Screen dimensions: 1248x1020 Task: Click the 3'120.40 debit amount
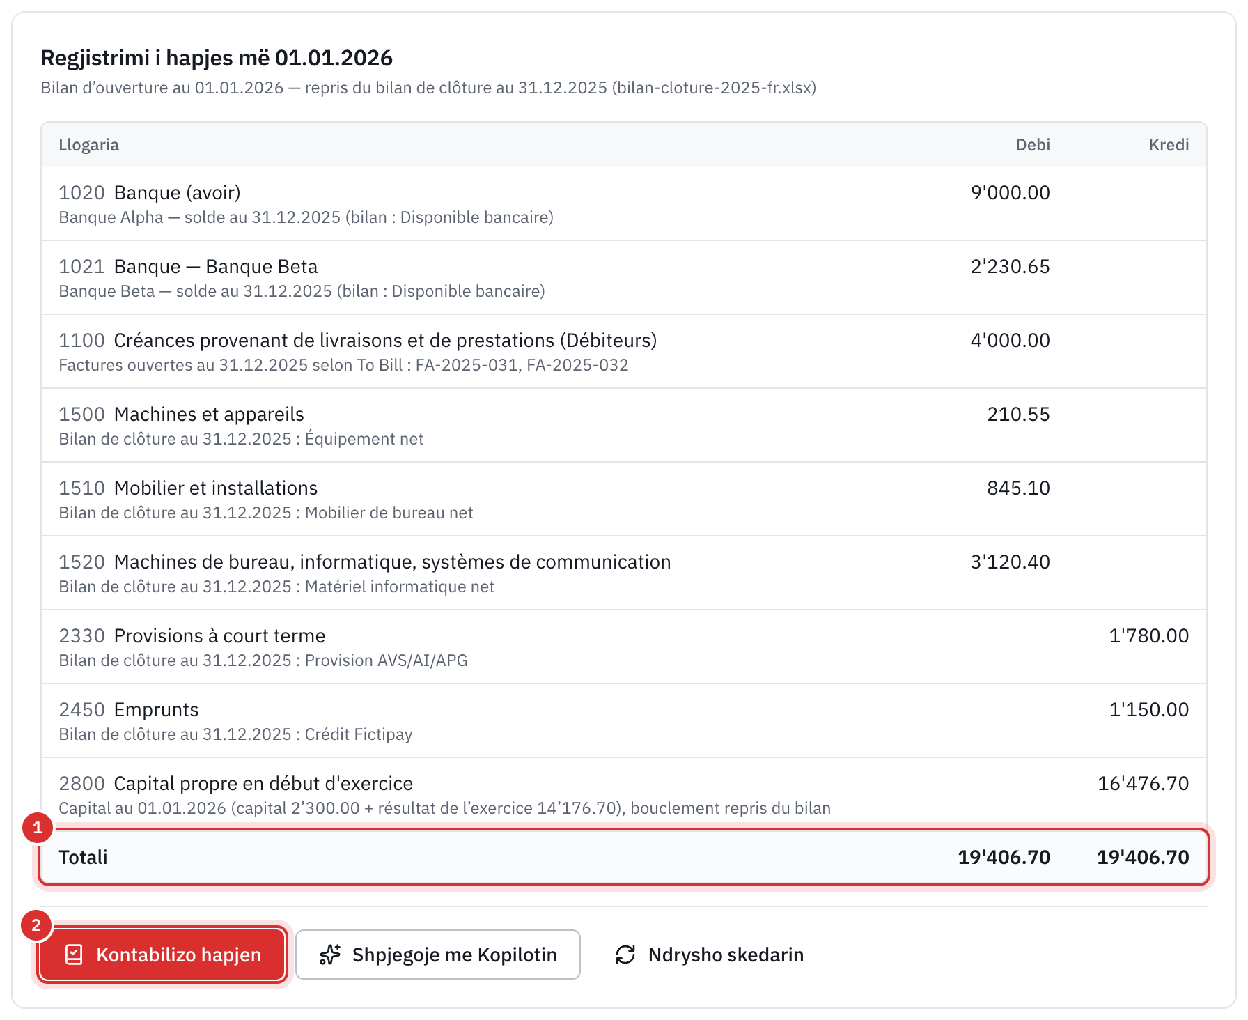click(x=1011, y=562)
